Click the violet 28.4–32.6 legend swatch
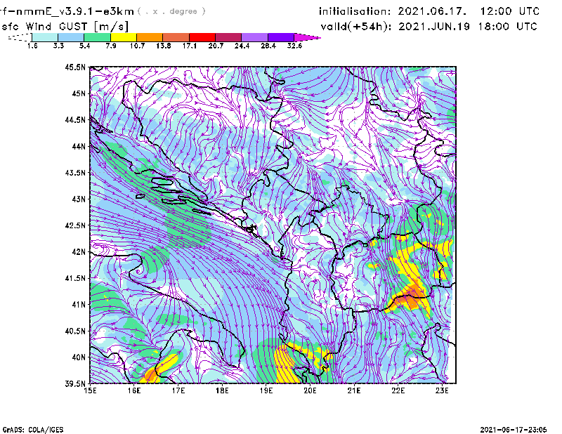This screenshot has height=434, width=562. click(x=281, y=37)
